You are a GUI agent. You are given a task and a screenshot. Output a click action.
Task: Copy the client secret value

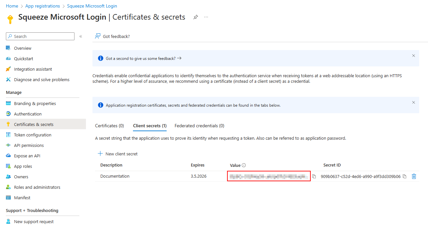pyautogui.click(x=314, y=176)
